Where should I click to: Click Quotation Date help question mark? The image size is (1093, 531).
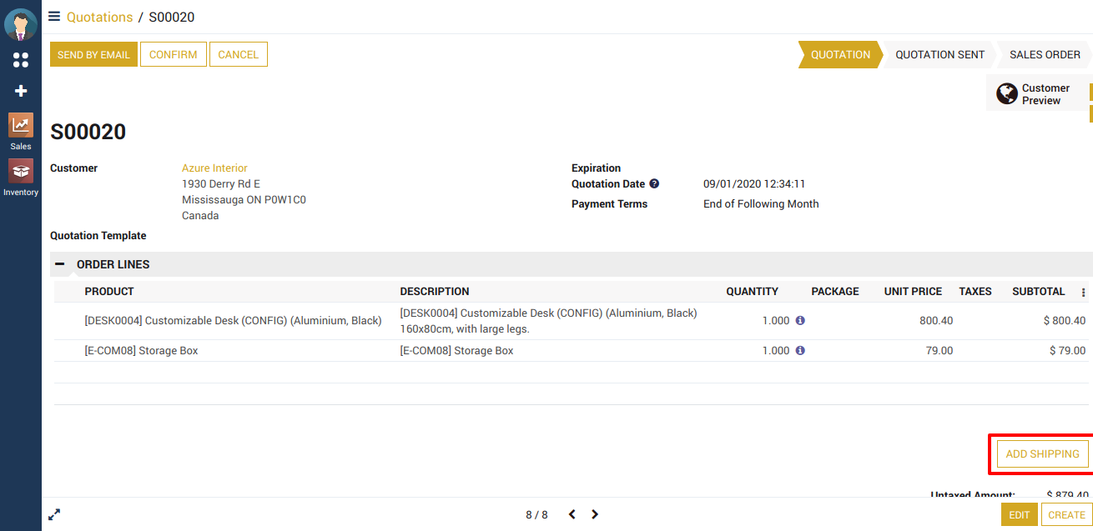pyautogui.click(x=654, y=184)
